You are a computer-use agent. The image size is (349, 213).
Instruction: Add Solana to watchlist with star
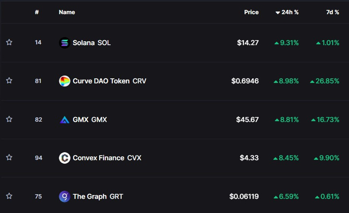pyautogui.click(x=9, y=43)
